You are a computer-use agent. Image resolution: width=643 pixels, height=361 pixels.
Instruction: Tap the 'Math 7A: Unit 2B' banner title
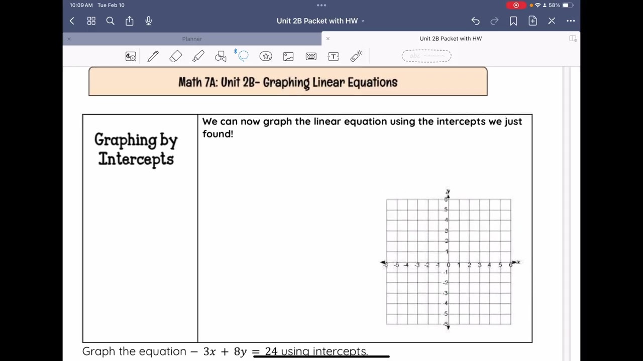tap(288, 82)
